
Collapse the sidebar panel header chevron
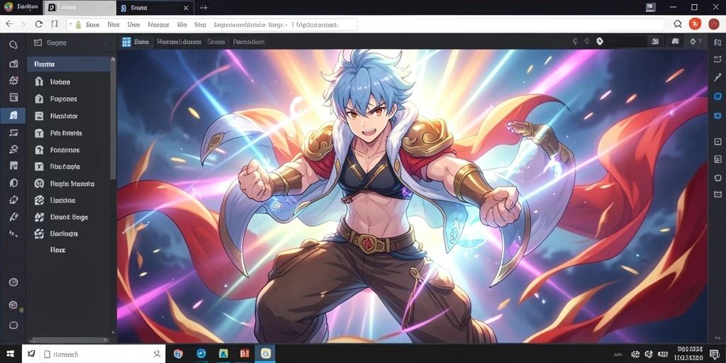coord(106,43)
